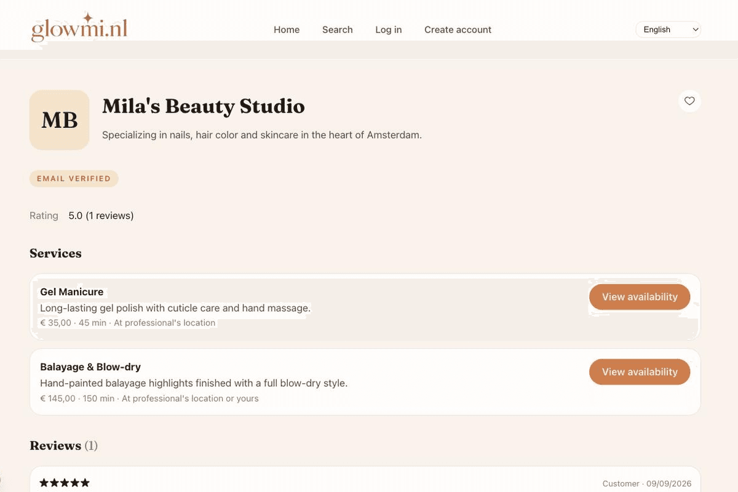738x492 pixels.
Task: Open Create account in the navigation
Action: pyautogui.click(x=458, y=30)
